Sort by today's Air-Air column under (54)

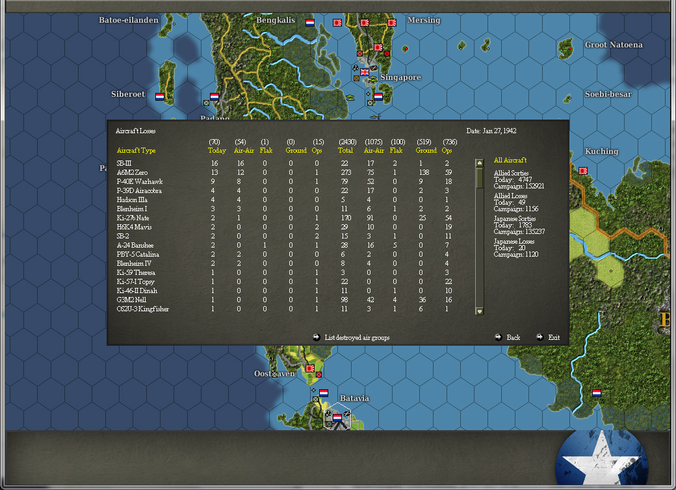244,150
